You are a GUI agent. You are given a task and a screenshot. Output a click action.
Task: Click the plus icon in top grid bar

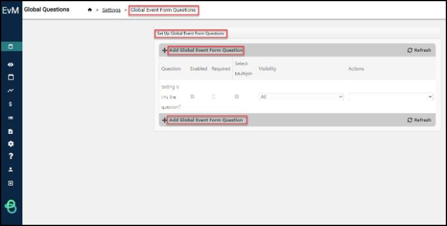[x=165, y=50]
